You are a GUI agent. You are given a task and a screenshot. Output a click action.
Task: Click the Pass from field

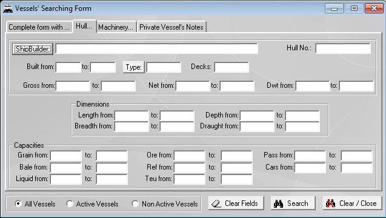[x=310, y=156]
